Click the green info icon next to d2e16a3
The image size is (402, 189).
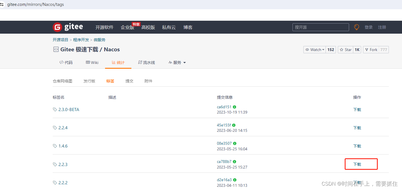click(x=235, y=180)
